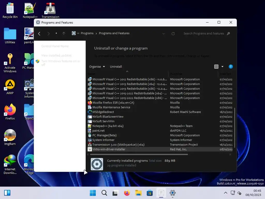Select Utilities folder on desktop
This screenshot has width=265, height=199.
tap(10, 36)
